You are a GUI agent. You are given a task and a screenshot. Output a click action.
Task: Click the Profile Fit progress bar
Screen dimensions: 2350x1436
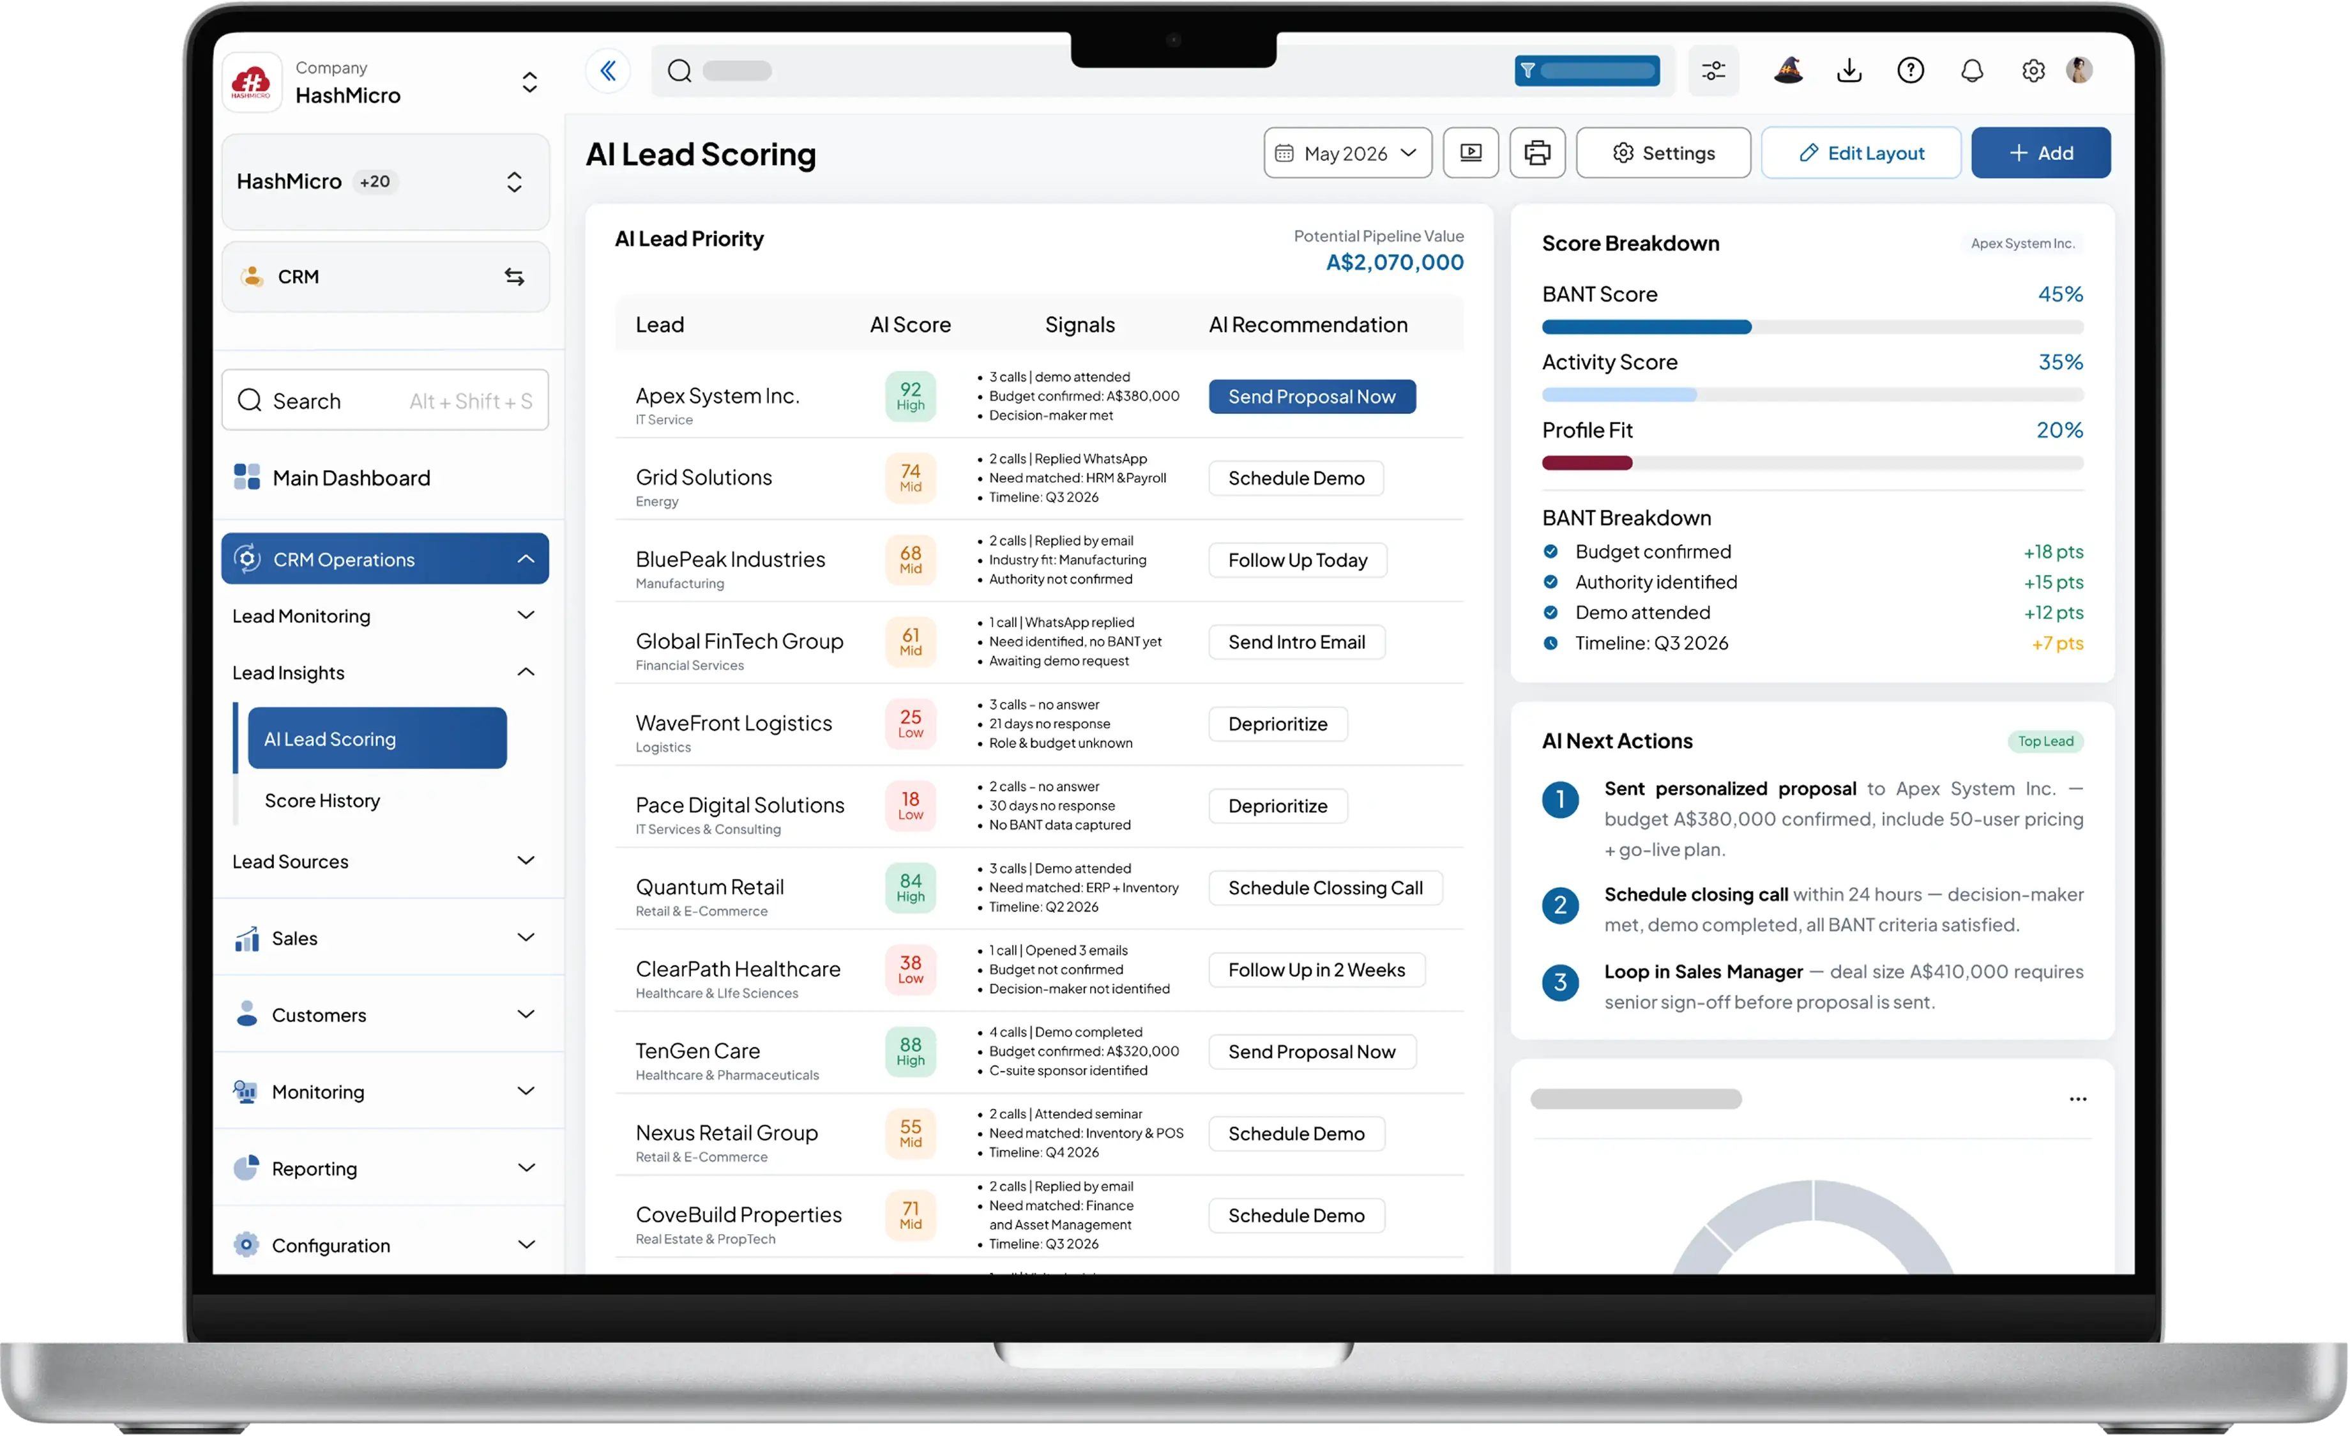1812,464
